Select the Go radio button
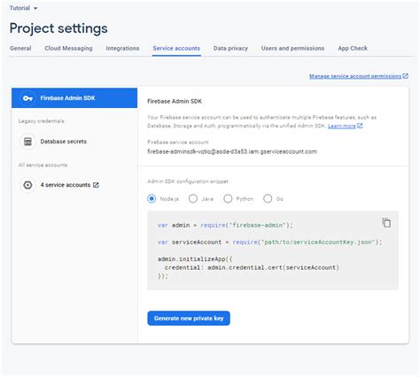Screen dimensions: 420x377 click(268, 198)
